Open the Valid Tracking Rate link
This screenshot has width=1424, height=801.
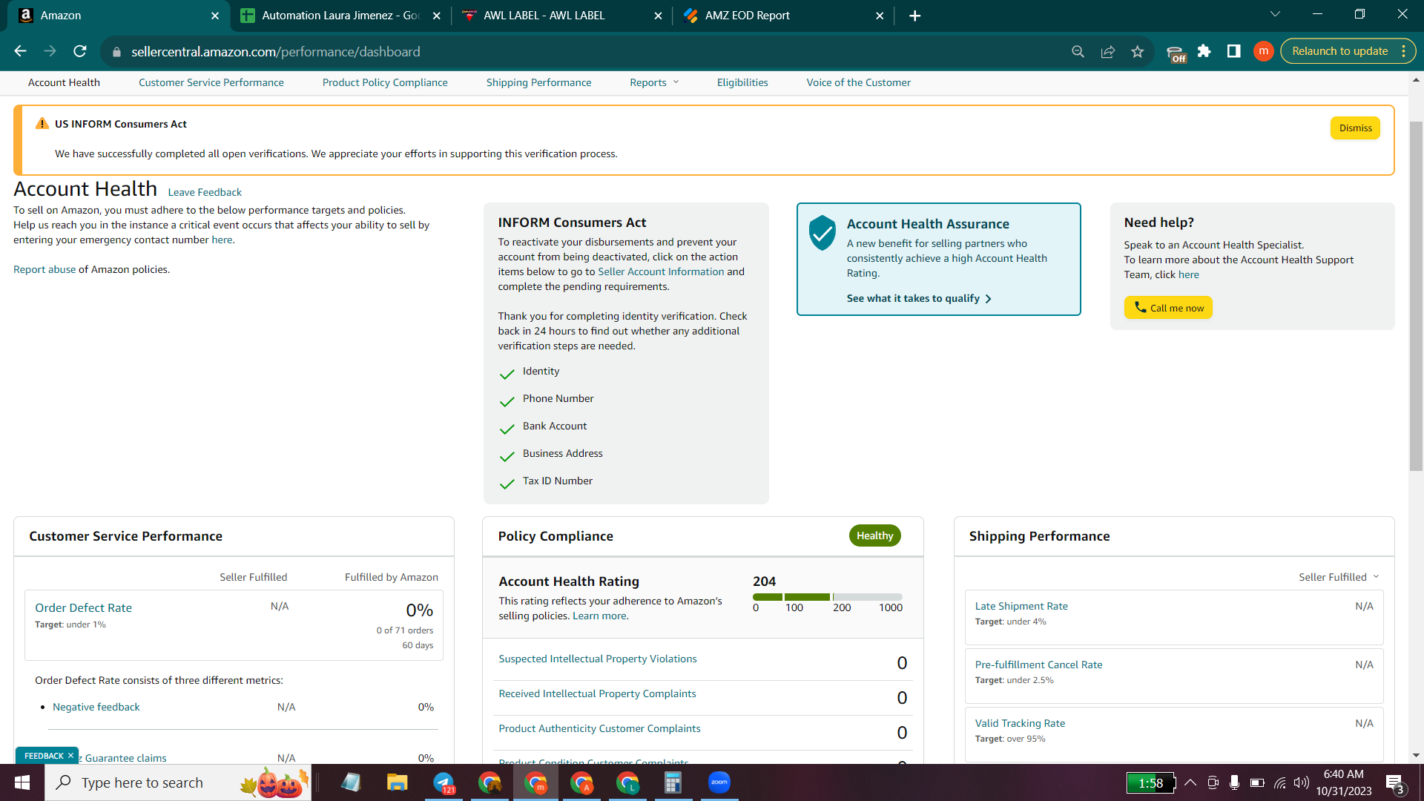(x=1020, y=723)
